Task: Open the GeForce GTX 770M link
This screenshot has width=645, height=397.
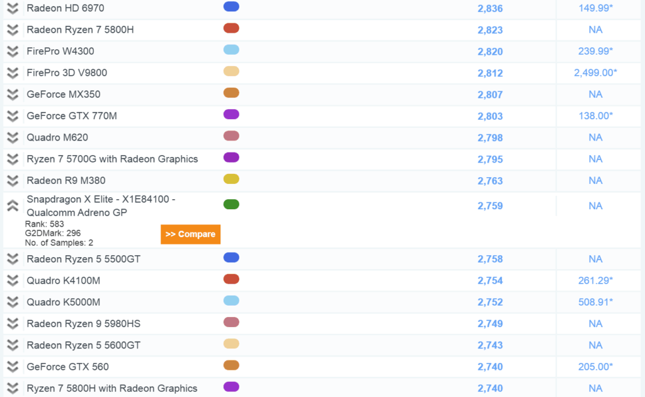Action: (x=72, y=116)
